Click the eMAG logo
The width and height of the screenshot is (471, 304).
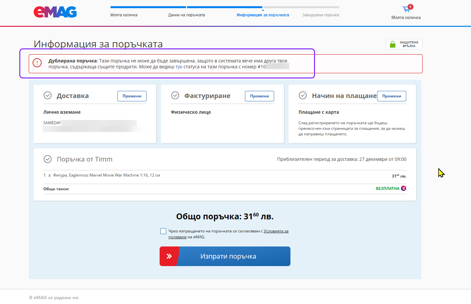pos(55,12)
